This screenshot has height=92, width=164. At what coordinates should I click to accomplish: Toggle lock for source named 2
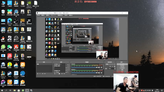point(68,67)
